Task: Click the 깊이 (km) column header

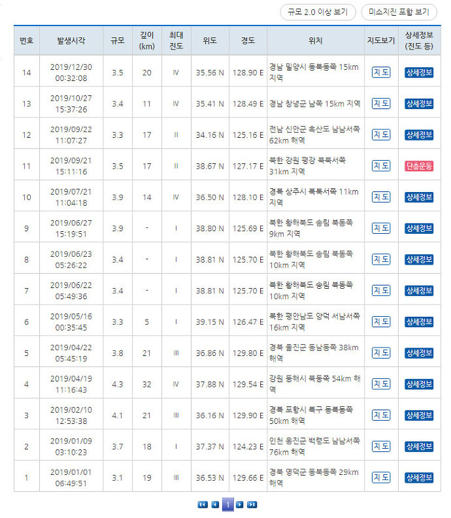Action: coord(147,40)
